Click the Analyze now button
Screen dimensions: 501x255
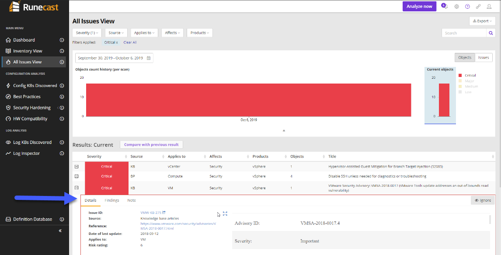419,7
